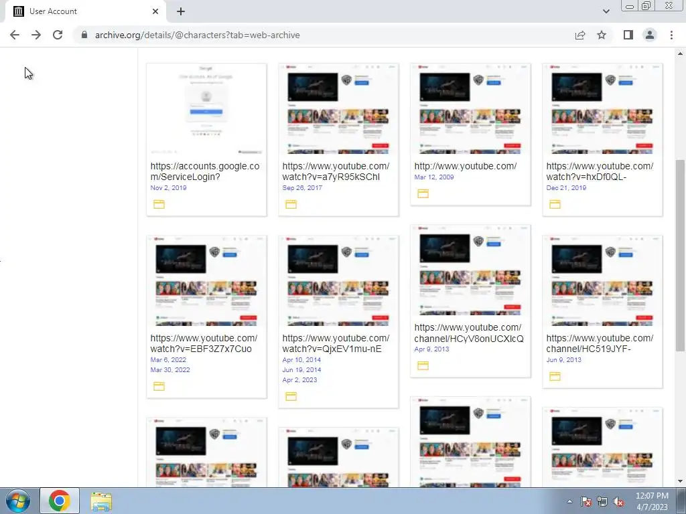Screen dimensions: 686x514
Task: Open File Explorer from the taskbar
Action: (x=101, y=501)
